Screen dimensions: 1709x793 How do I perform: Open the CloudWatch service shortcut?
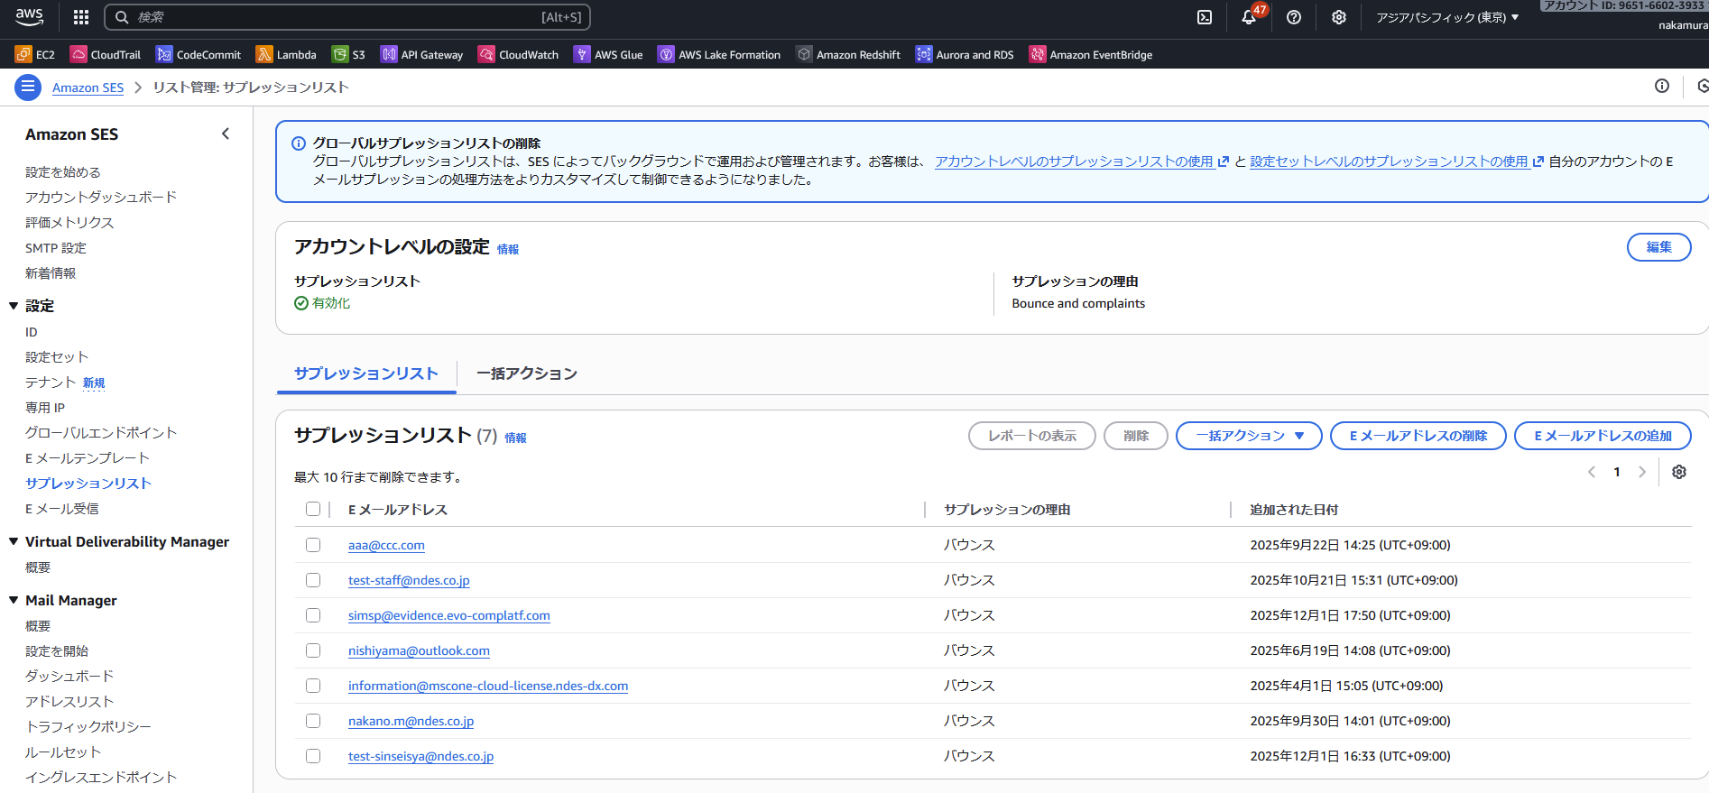pos(518,55)
